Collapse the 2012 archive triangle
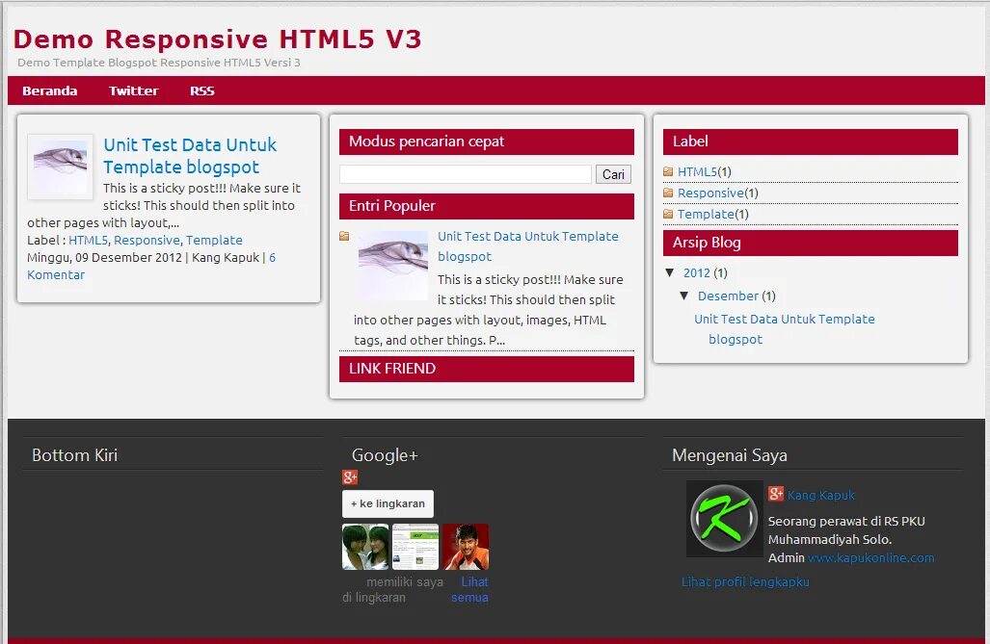This screenshot has height=644, width=990. click(x=670, y=272)
